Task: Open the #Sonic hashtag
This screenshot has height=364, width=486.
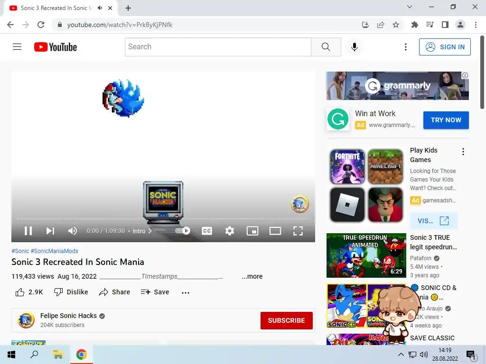Action: click(x=20, y=251)
